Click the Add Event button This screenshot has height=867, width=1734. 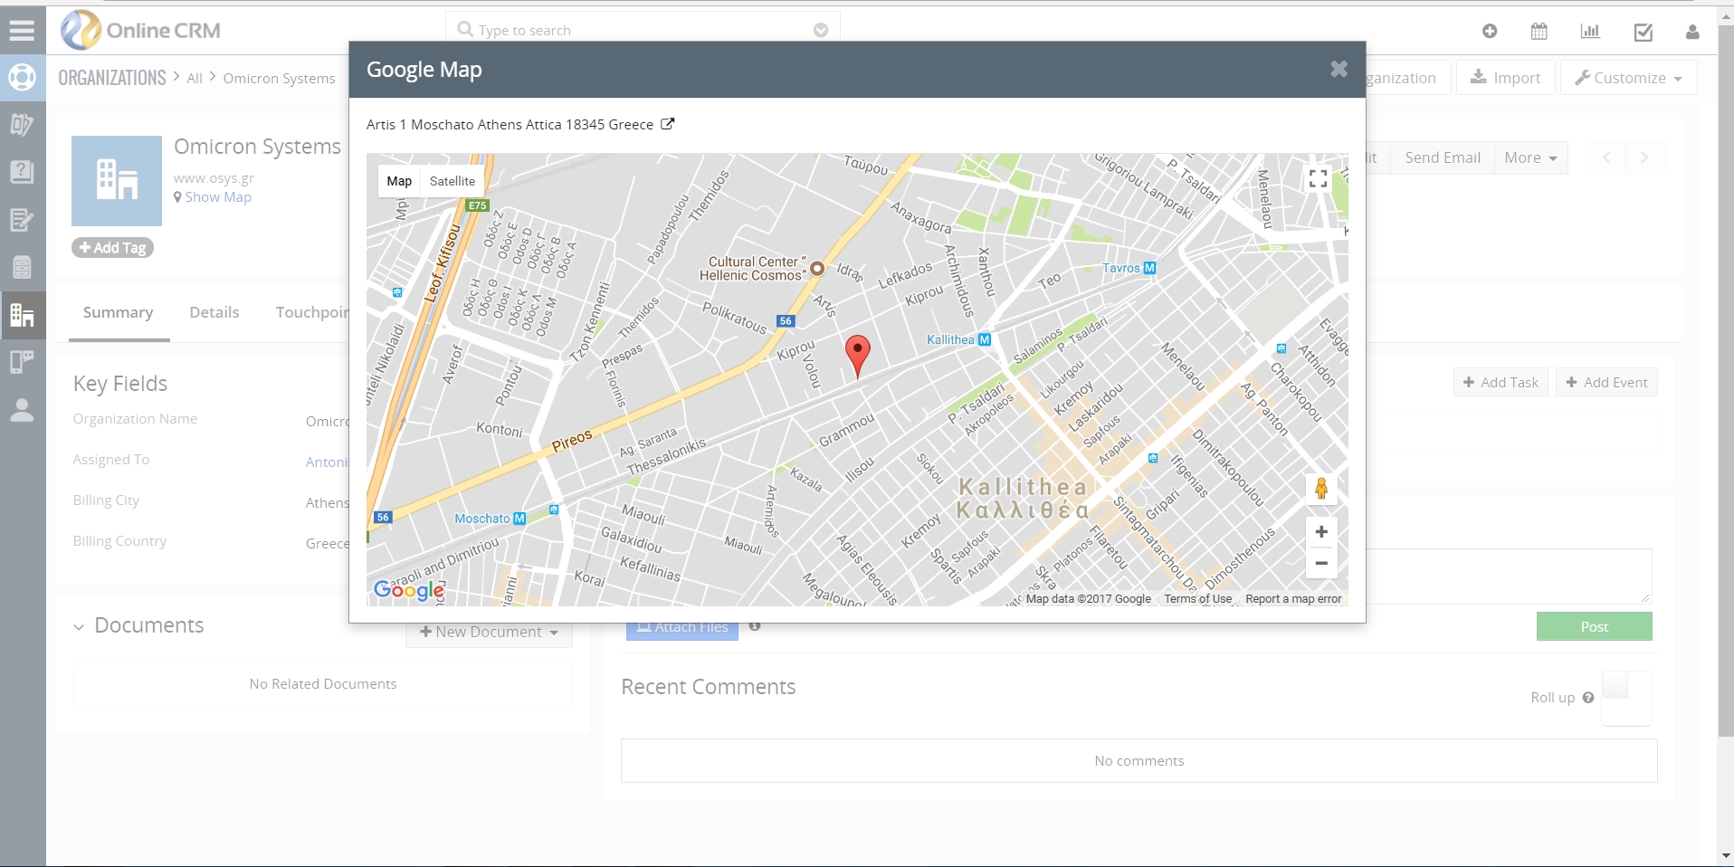[x=1606, y=382]
